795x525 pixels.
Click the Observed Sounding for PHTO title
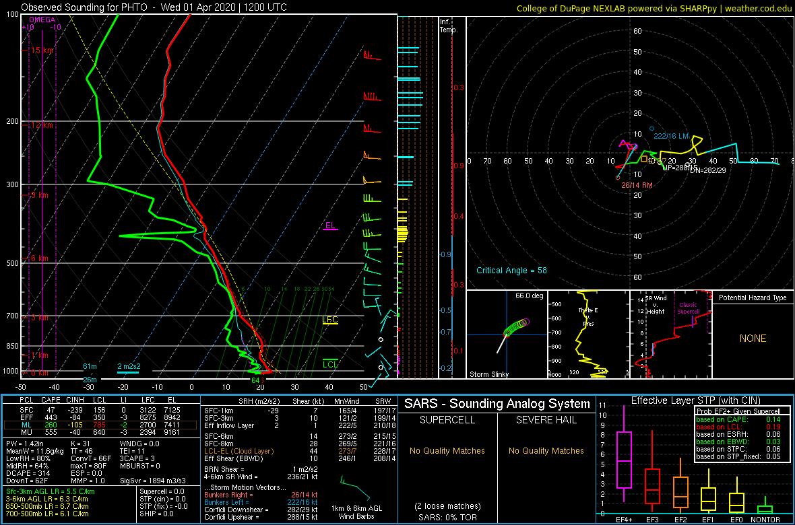tap(153, 7)
